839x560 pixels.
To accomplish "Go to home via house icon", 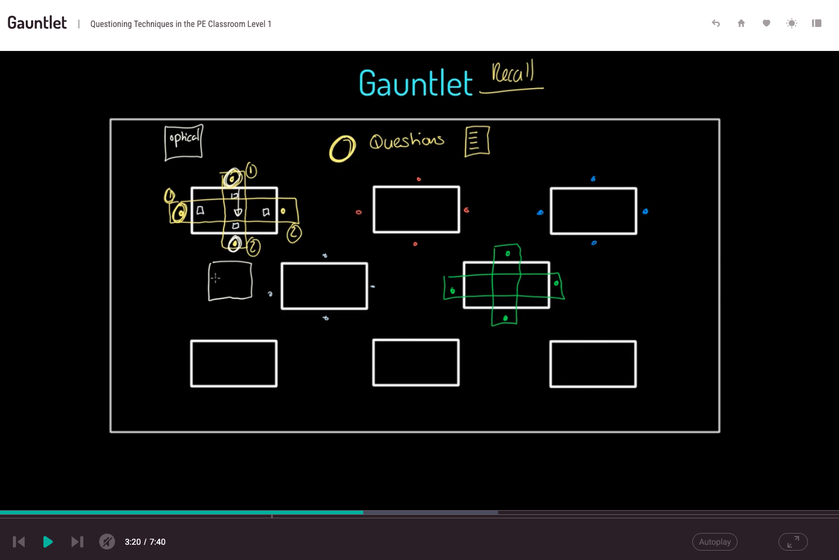I will [741, 23].
